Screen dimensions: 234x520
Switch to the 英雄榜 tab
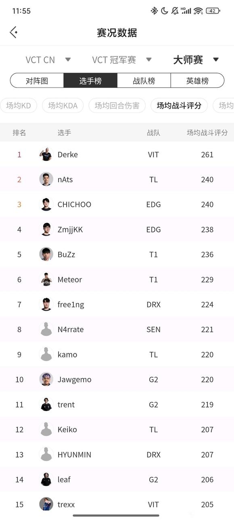[197, 80]
